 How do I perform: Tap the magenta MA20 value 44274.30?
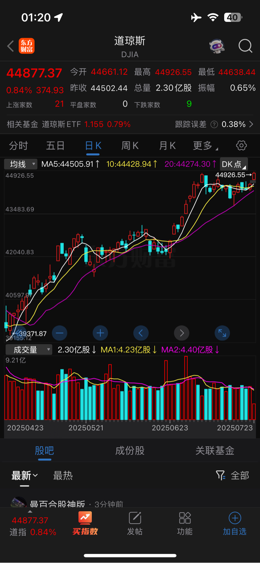tap(190, 164)
